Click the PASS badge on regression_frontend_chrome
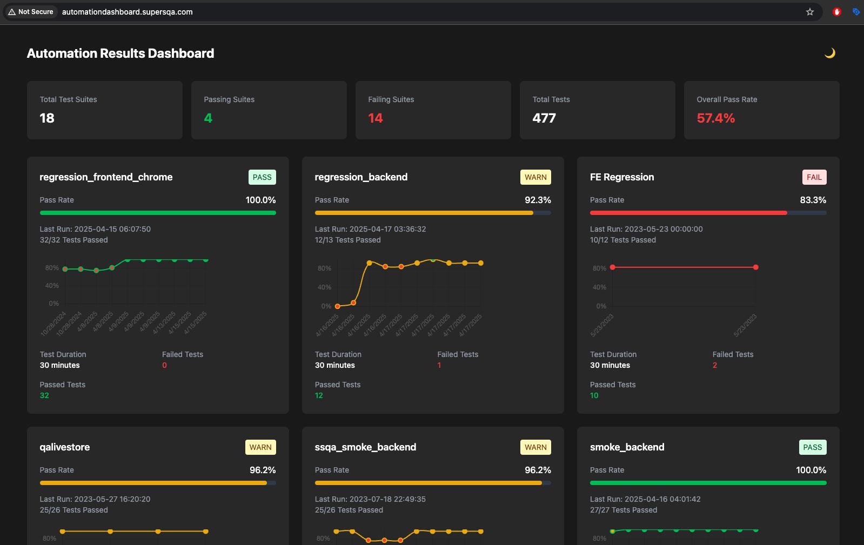 (x=262, y=177)
